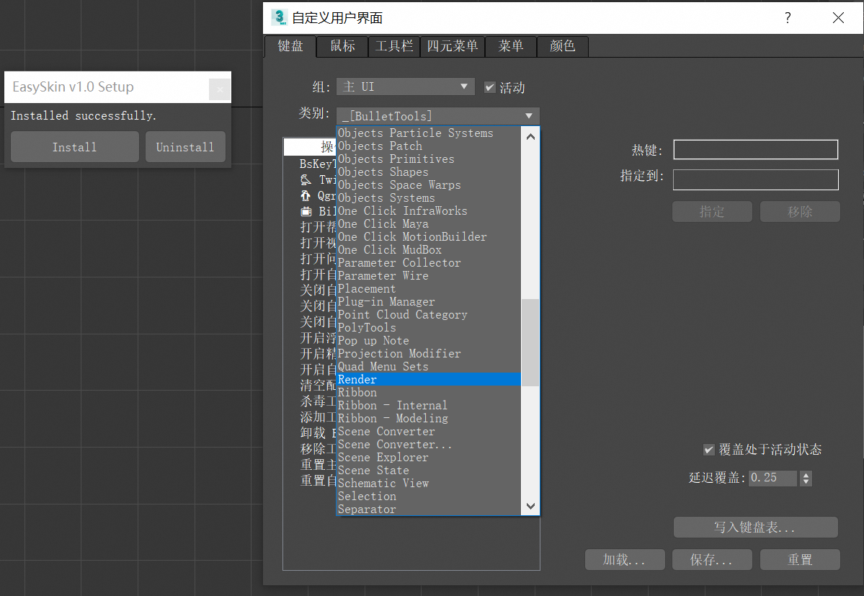Switch to the 鼠标 tab

click(342, 46)
